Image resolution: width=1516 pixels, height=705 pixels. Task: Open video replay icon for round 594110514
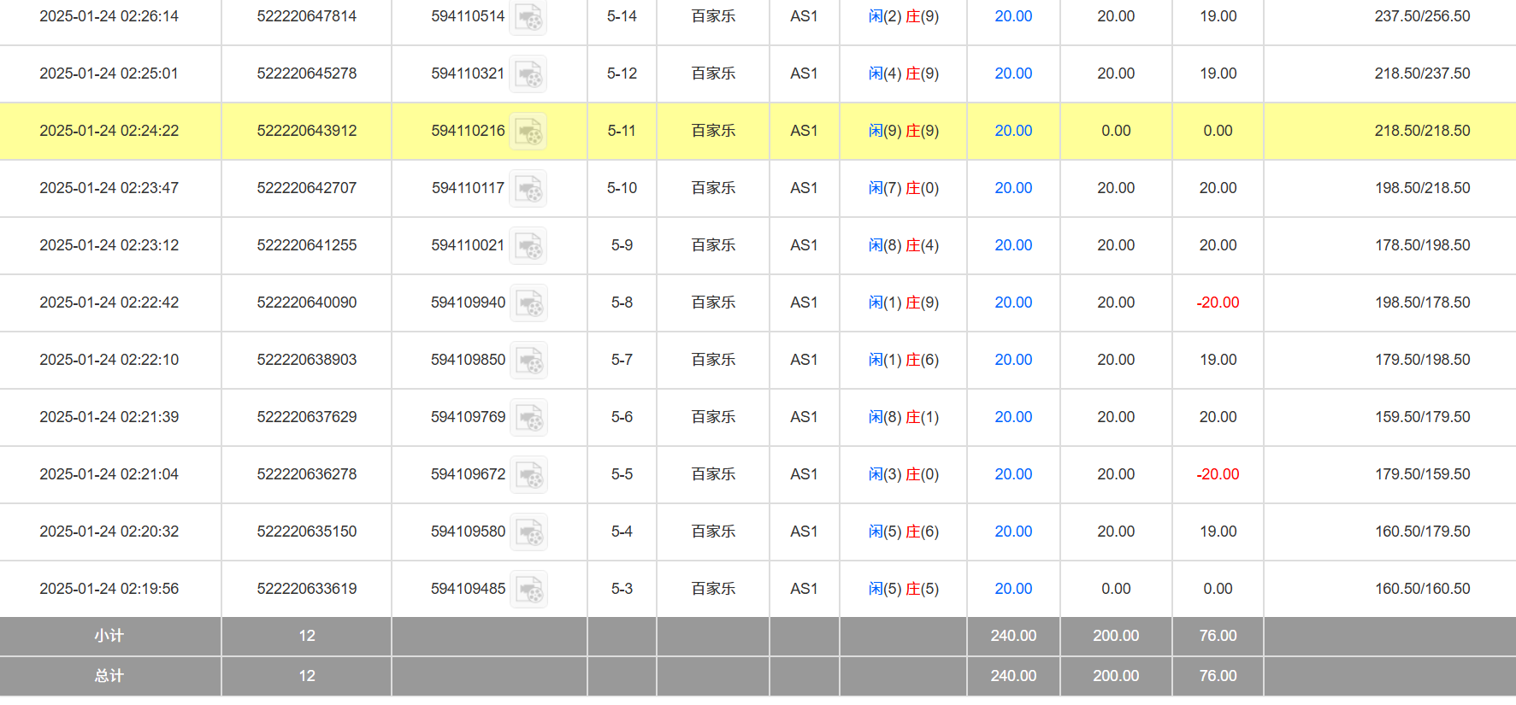[528, 17]
